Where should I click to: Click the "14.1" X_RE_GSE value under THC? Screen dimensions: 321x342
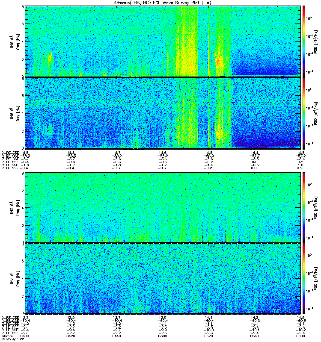(x=208, y=318)
